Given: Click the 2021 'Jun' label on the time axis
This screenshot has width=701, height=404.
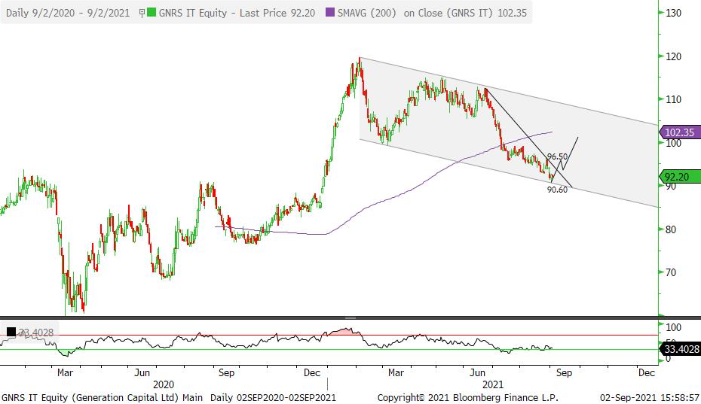Looking at the screenshot, I should click(x=478, y=372).
